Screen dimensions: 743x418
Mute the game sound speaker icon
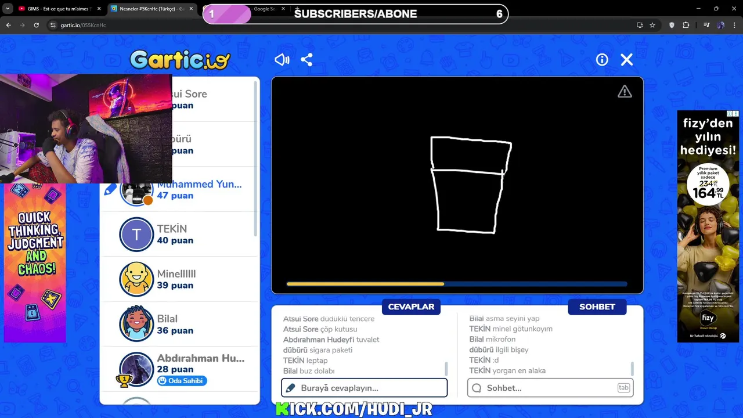(x=282, y=60)
